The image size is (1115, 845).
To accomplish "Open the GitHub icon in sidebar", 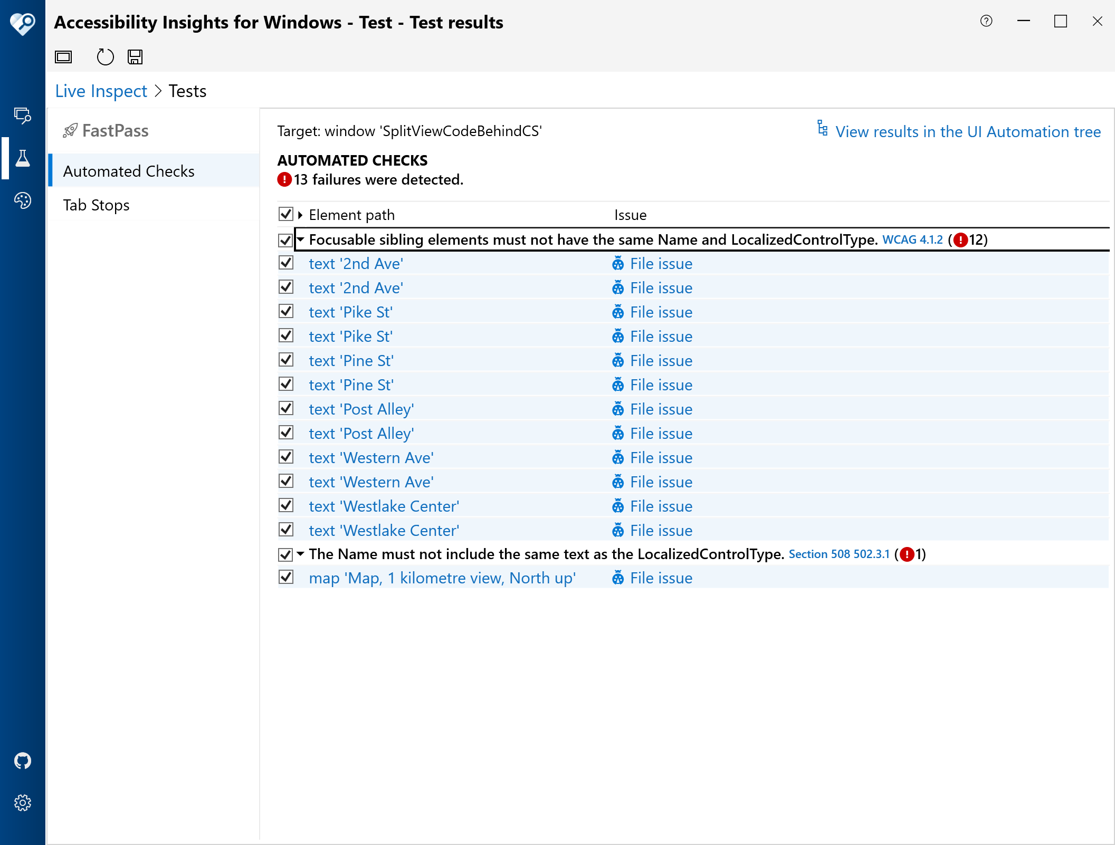I will click(x=23, y=761).
